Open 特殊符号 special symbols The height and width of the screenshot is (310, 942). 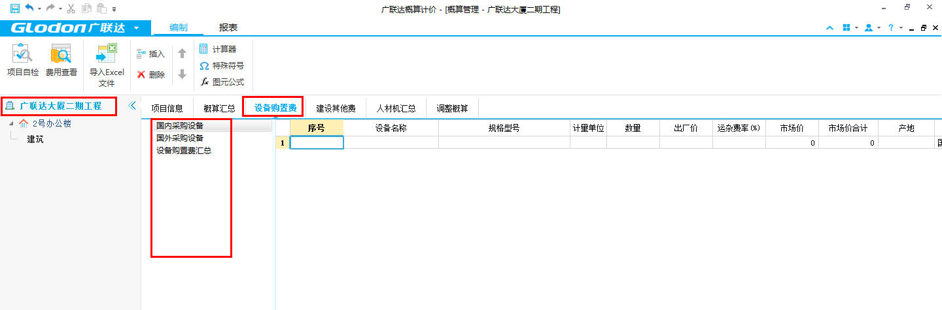tap(222, 66)
